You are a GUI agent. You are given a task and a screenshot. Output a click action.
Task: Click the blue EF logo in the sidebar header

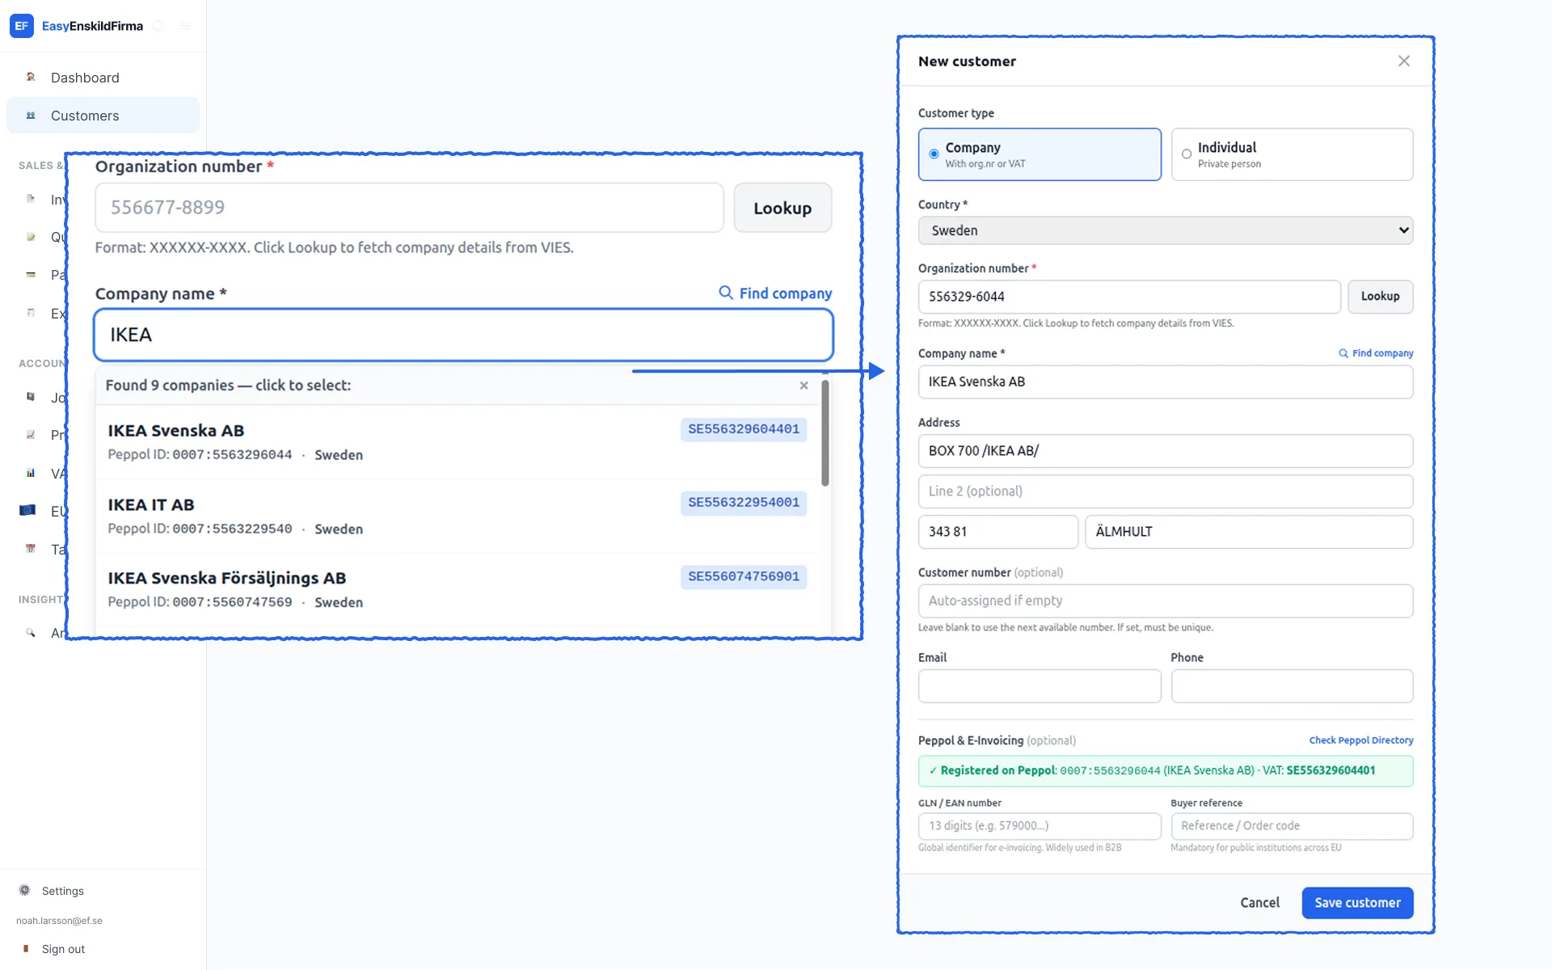tap(22, 26)
